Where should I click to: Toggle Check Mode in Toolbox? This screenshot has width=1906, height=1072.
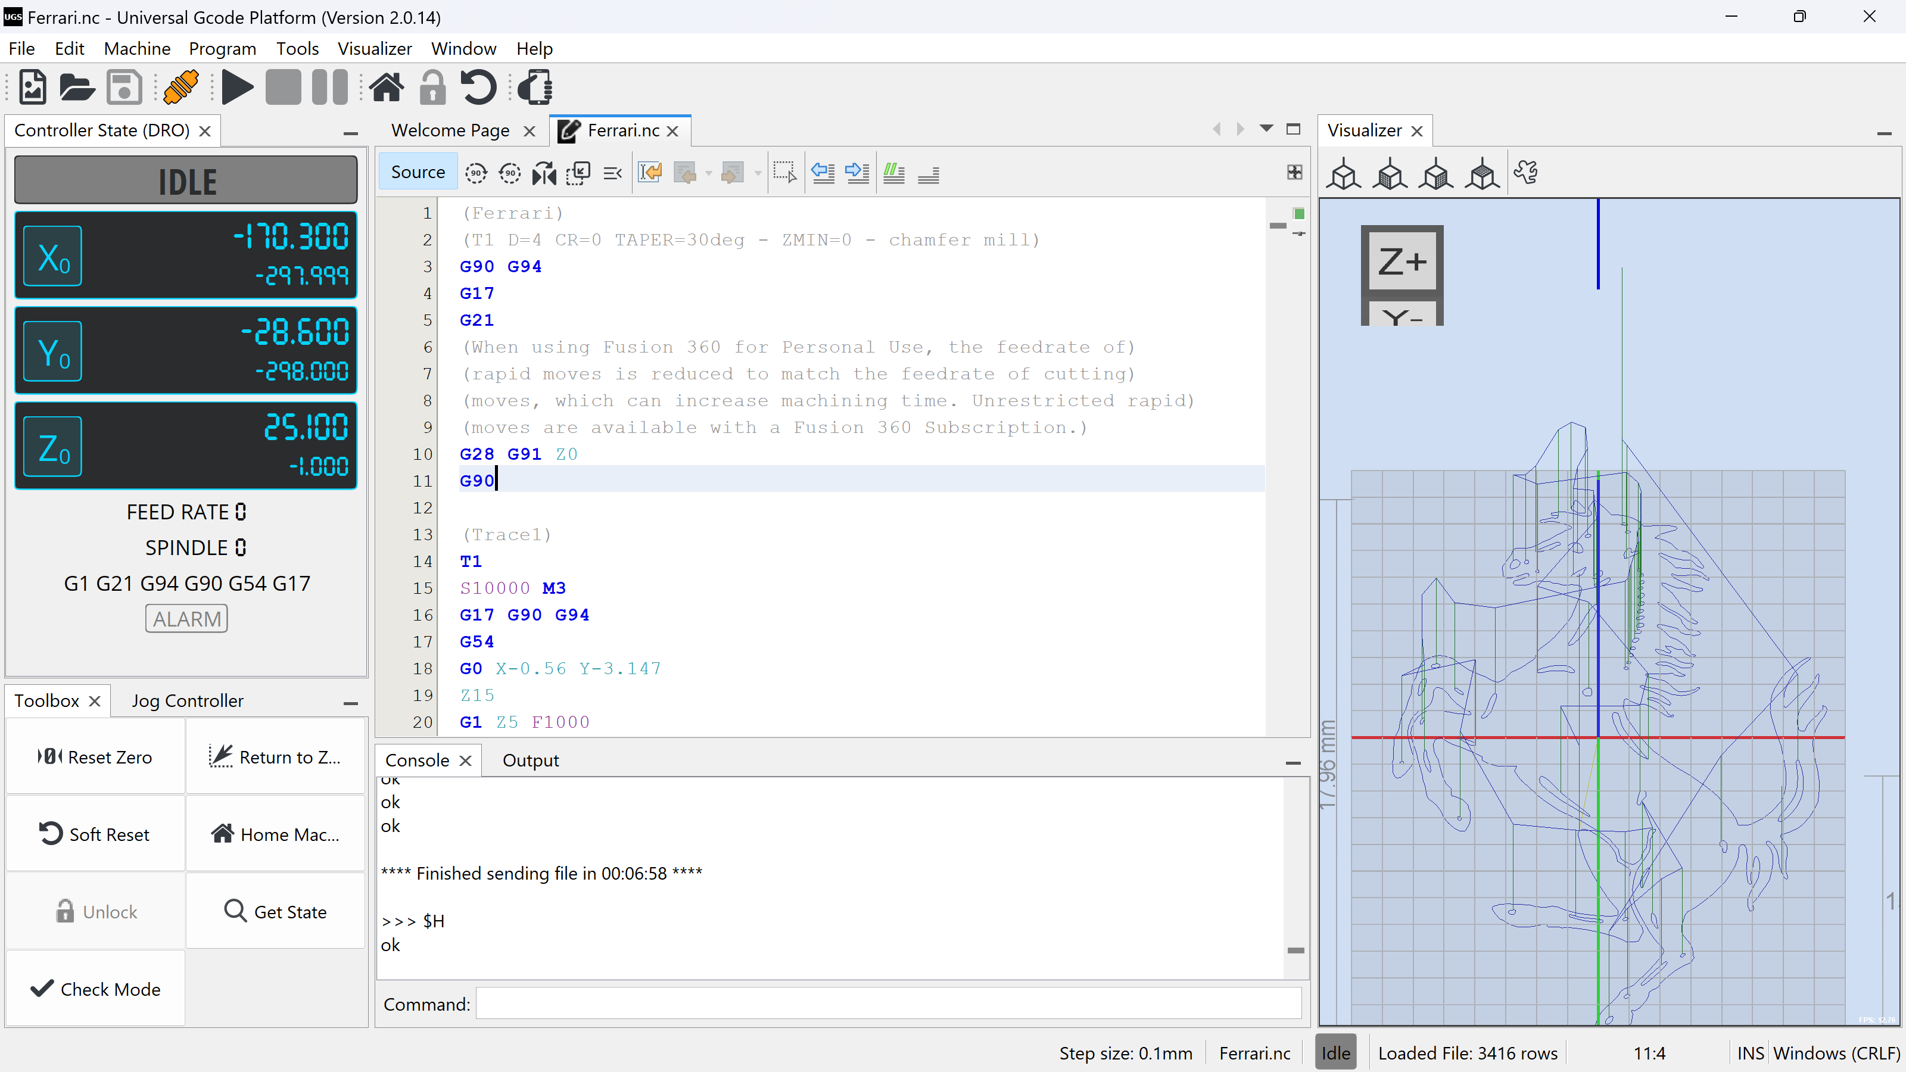[95, 989]
